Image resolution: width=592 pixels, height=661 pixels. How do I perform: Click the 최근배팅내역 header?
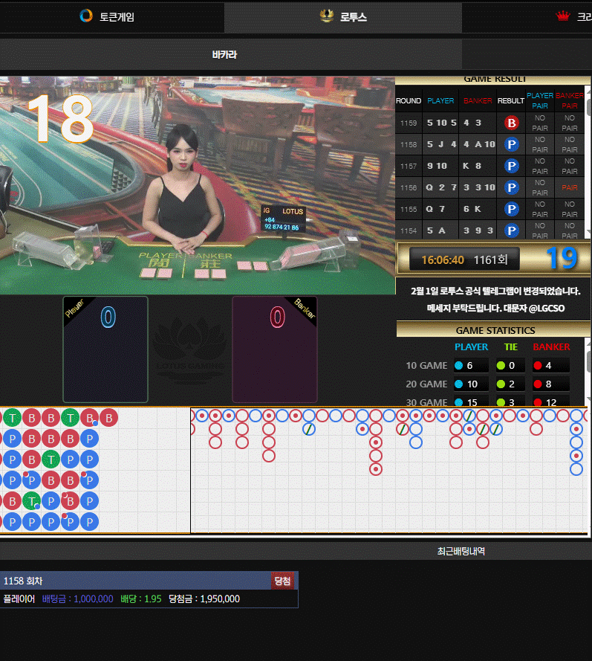[x=461, y=551]
